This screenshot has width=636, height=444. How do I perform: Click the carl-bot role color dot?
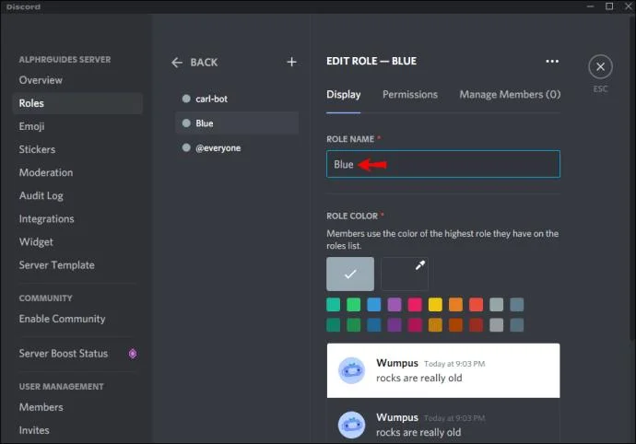[186, 99]
